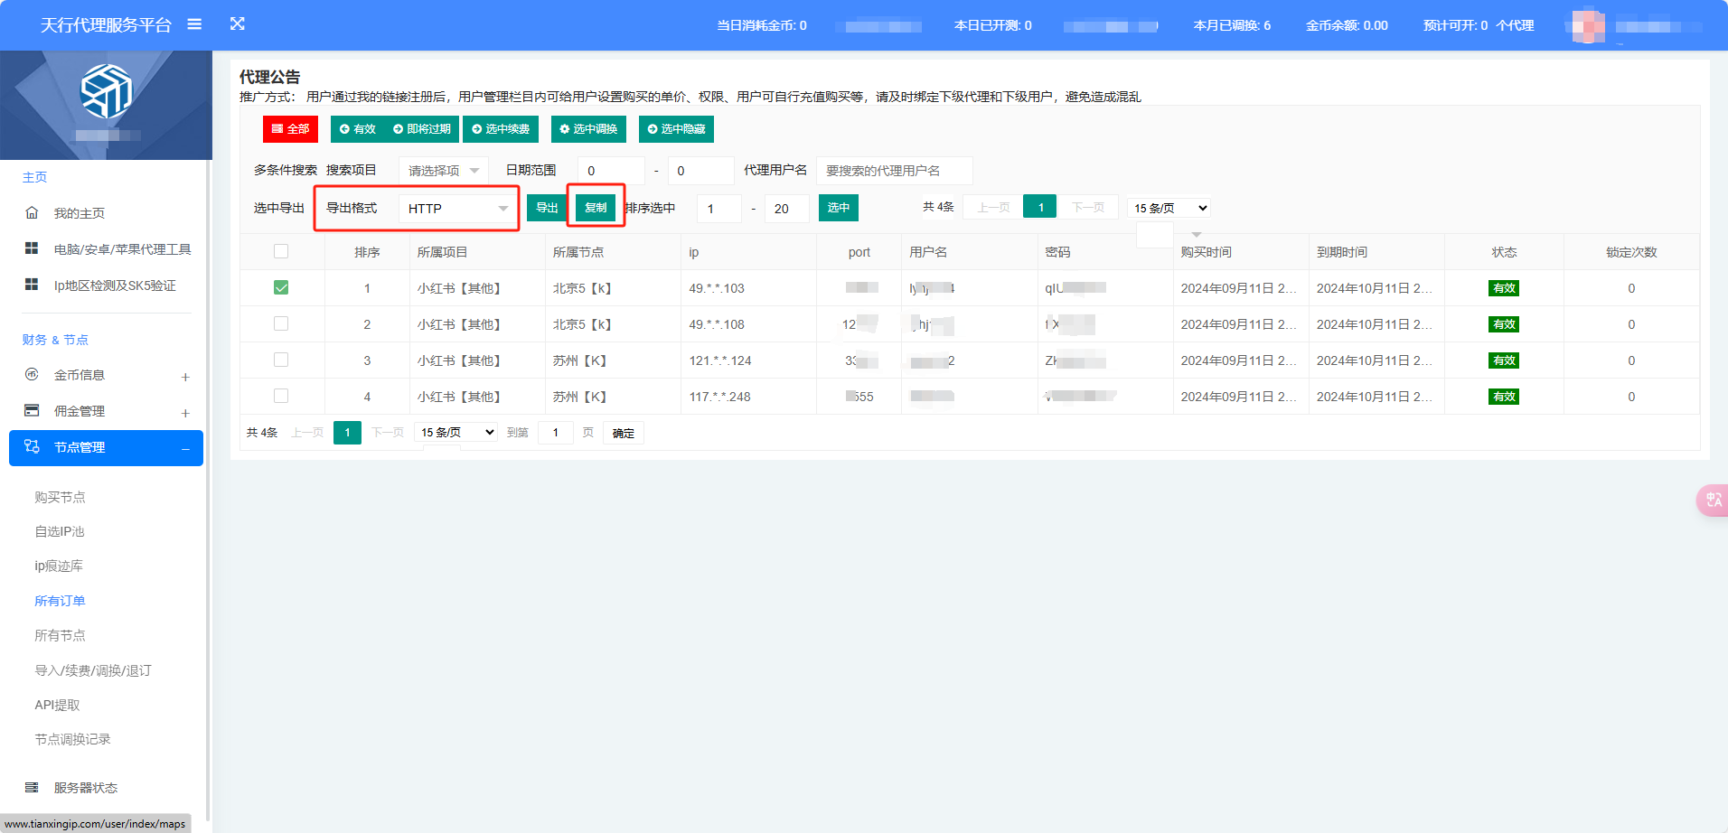Toggle the sidebar hamburger menu icon
This screenshot has height=833, width=1728.
[x=194, y=24]
